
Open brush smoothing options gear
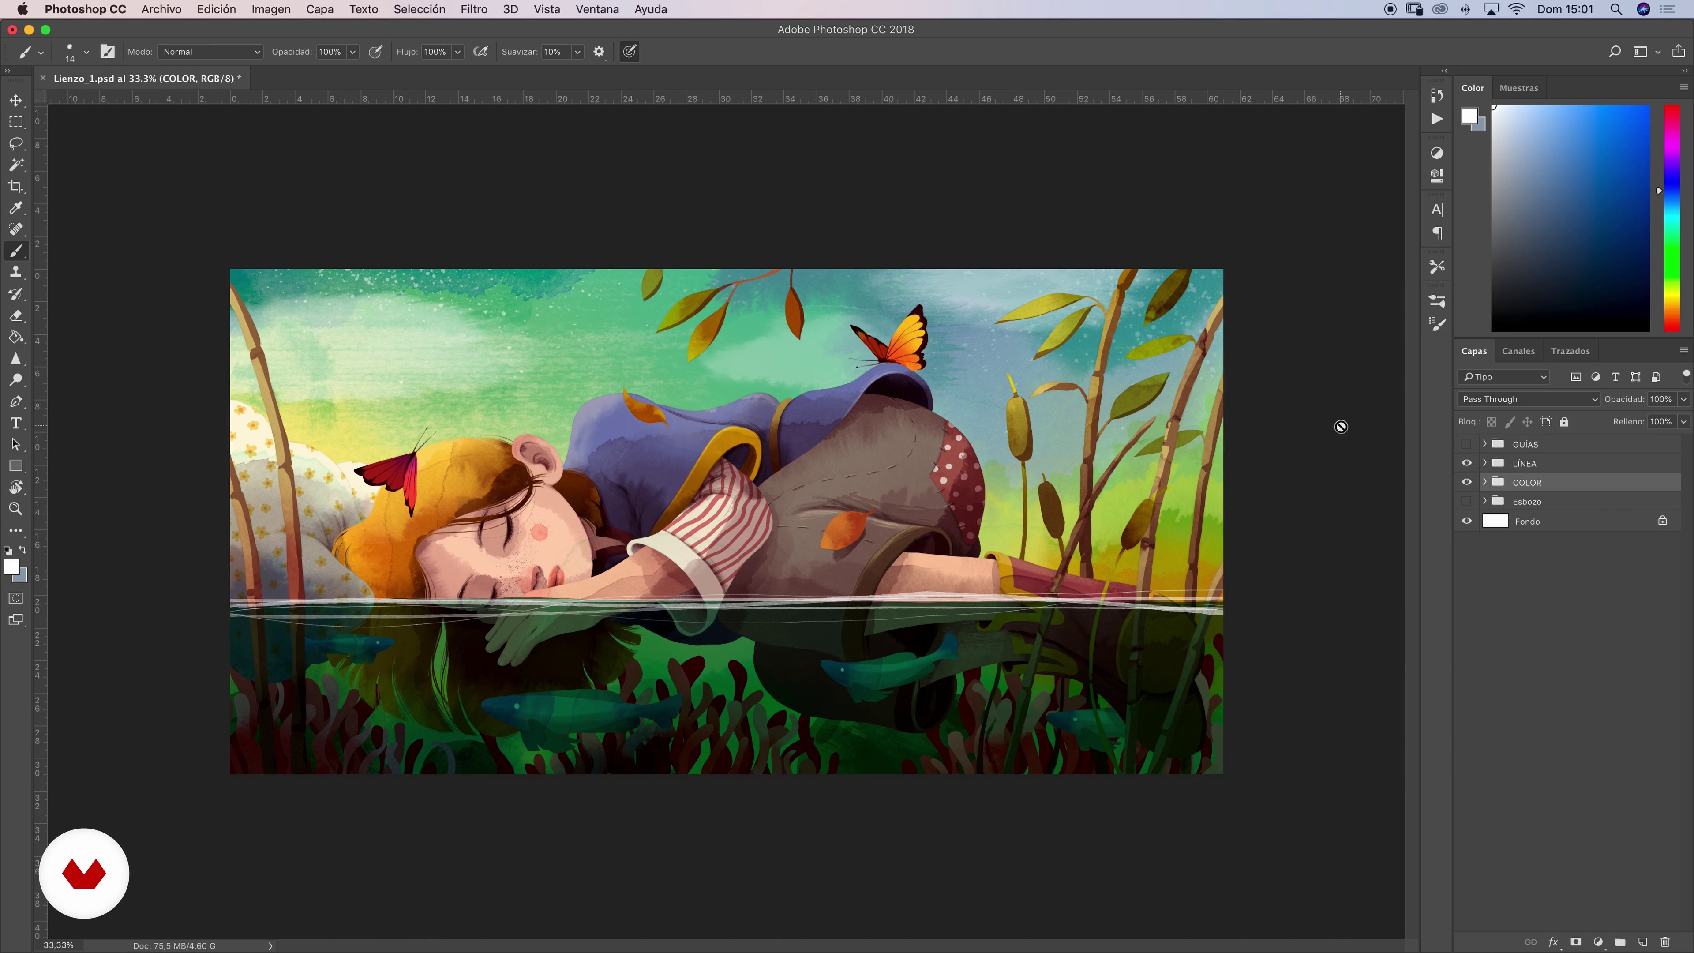click(x=599, y=51)
